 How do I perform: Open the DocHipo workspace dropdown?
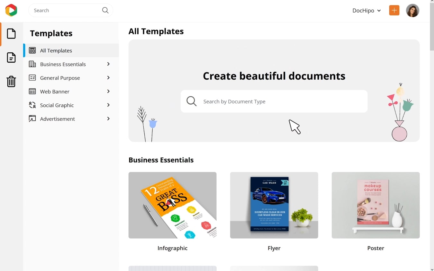tap(366, 11)
